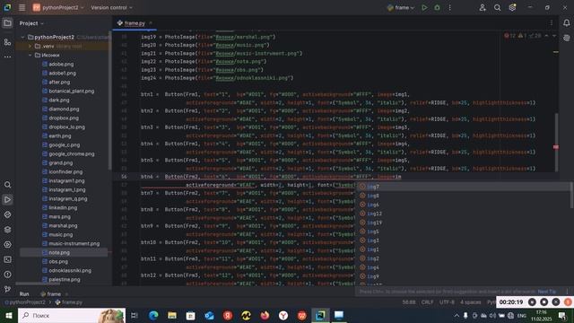This screenshot has height=323, width=574.
Task: Start debugging with the bug icon
Action: pos(437,7)
